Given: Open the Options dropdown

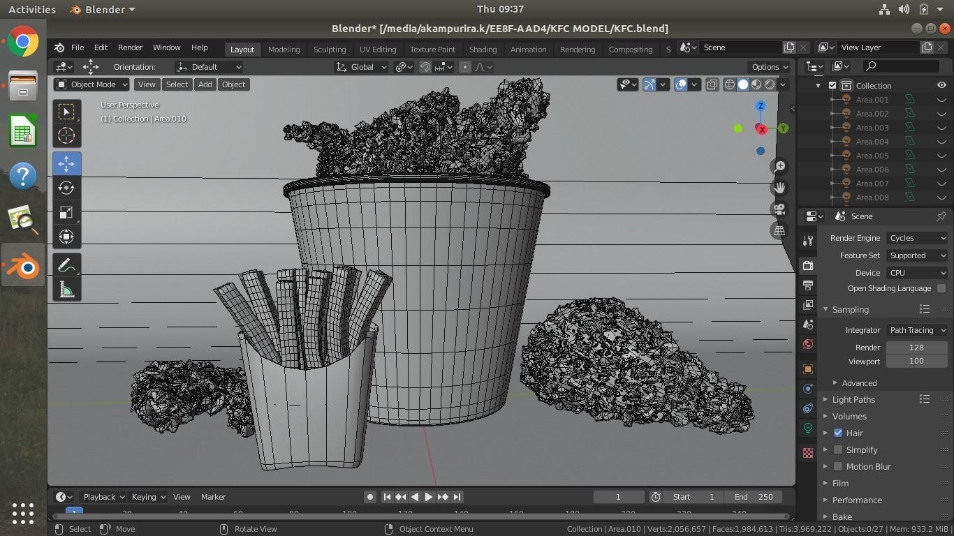Looking at the screenshot, I should 770,67.
